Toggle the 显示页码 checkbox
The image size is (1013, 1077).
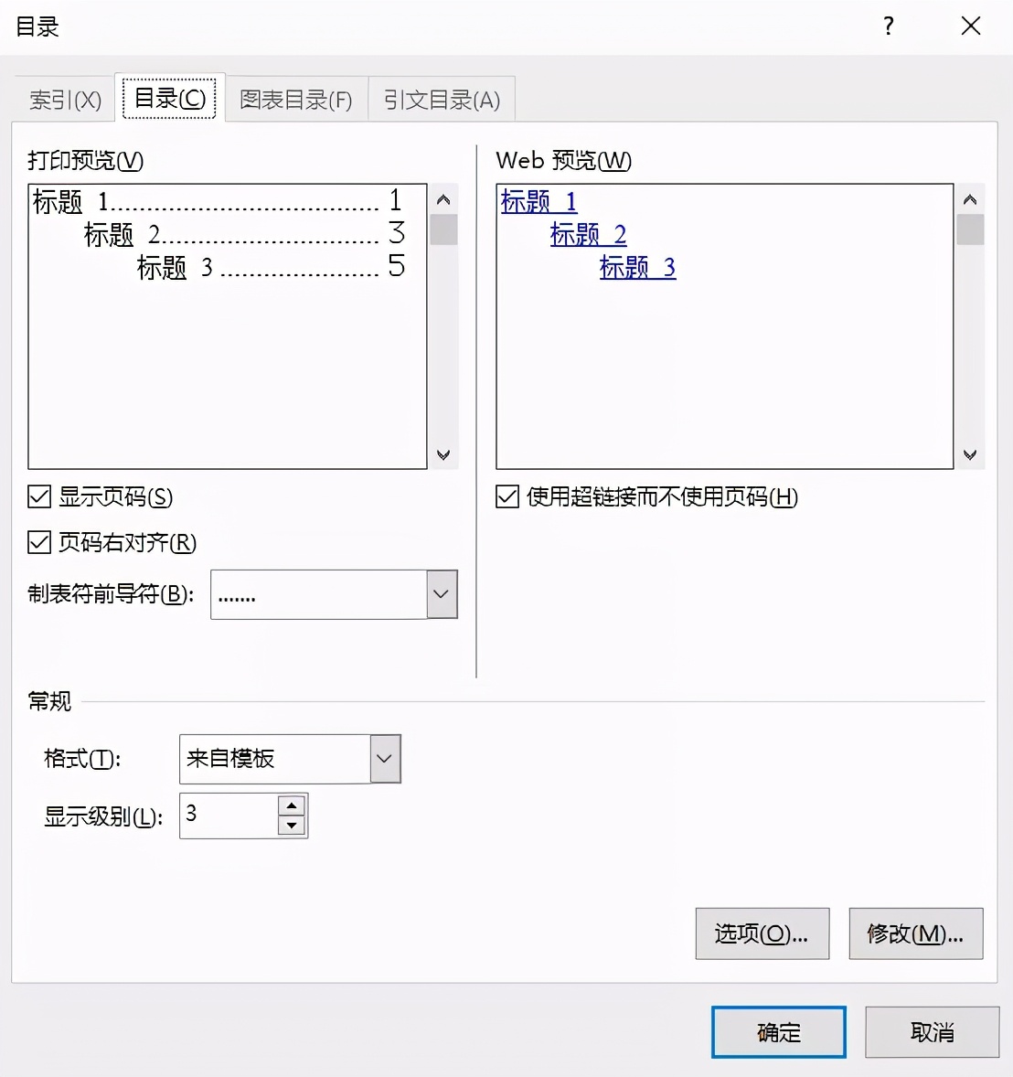pyautogui.click(x=39, y=497)
